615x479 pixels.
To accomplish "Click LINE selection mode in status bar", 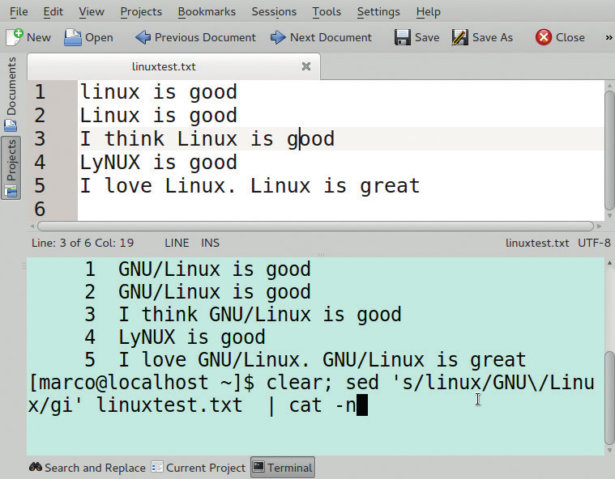I will coord(177,243).
